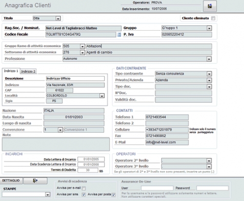Click the Sigla field PS
The width and height of the screenshot is (244, 201).
click(x=54, y=101)
